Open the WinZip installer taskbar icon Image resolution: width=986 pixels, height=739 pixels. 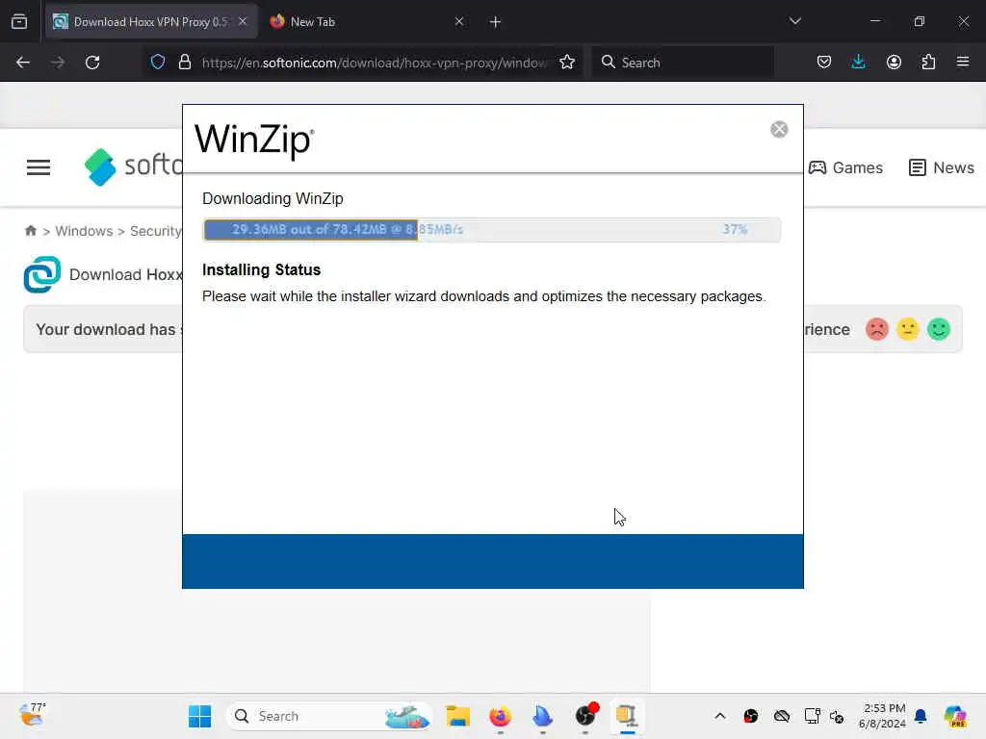[x=627, y=716]
